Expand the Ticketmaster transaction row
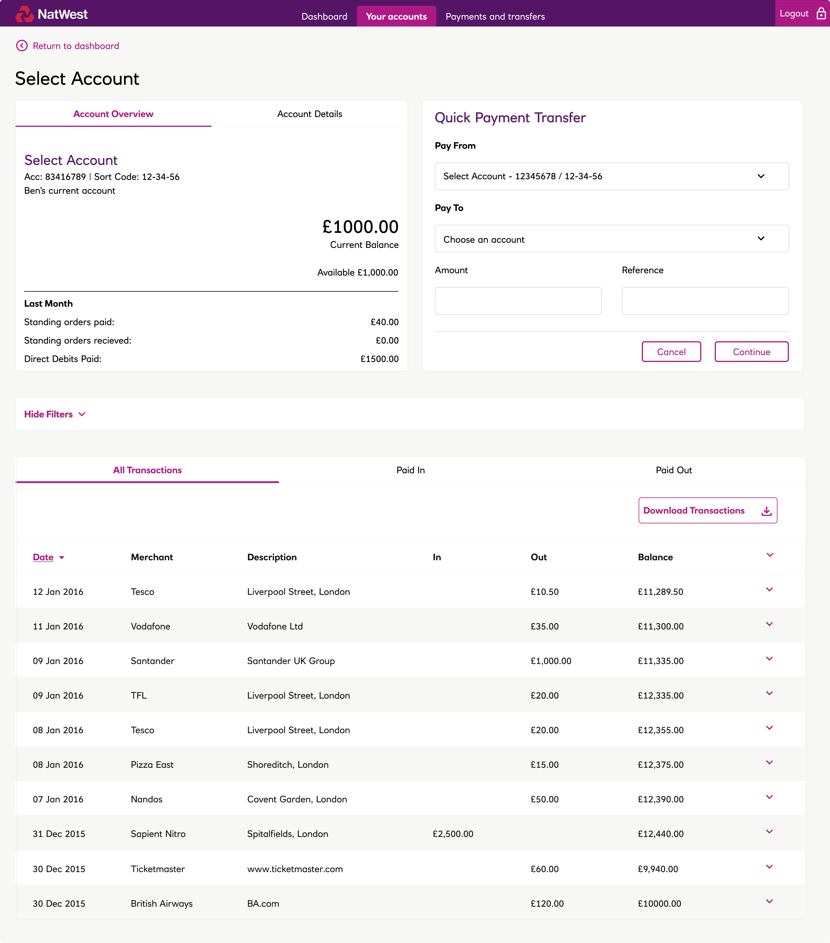The image size is (830, 943). [x=769, y=867]
